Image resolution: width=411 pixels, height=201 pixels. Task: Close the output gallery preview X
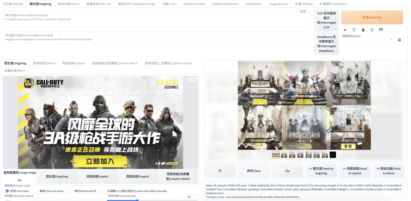(400, 64)
